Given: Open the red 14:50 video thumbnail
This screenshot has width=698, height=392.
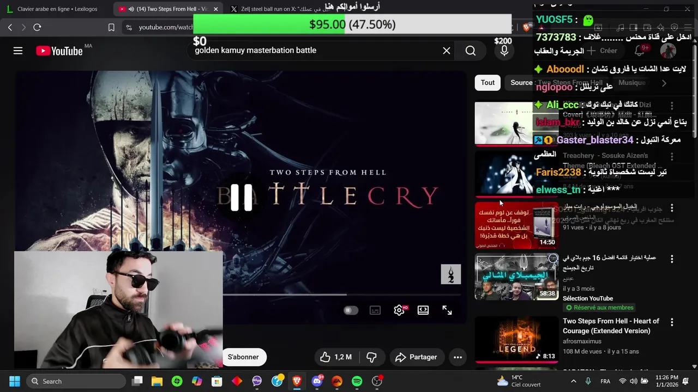Looking at the screenshot, I should pyautogui.click(x=516, y=225).
